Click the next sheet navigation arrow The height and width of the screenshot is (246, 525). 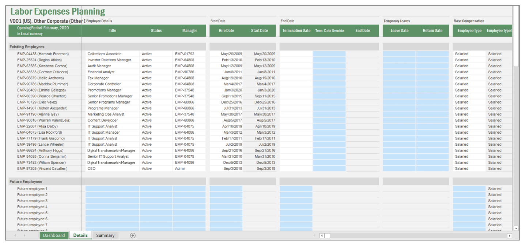[x=24, y=235]
